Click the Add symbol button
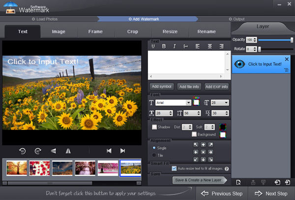Viewport: 295px width, 200px height. [162, 87]
